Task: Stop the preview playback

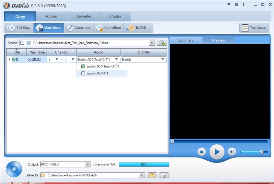Action: (x=201, y=152)
